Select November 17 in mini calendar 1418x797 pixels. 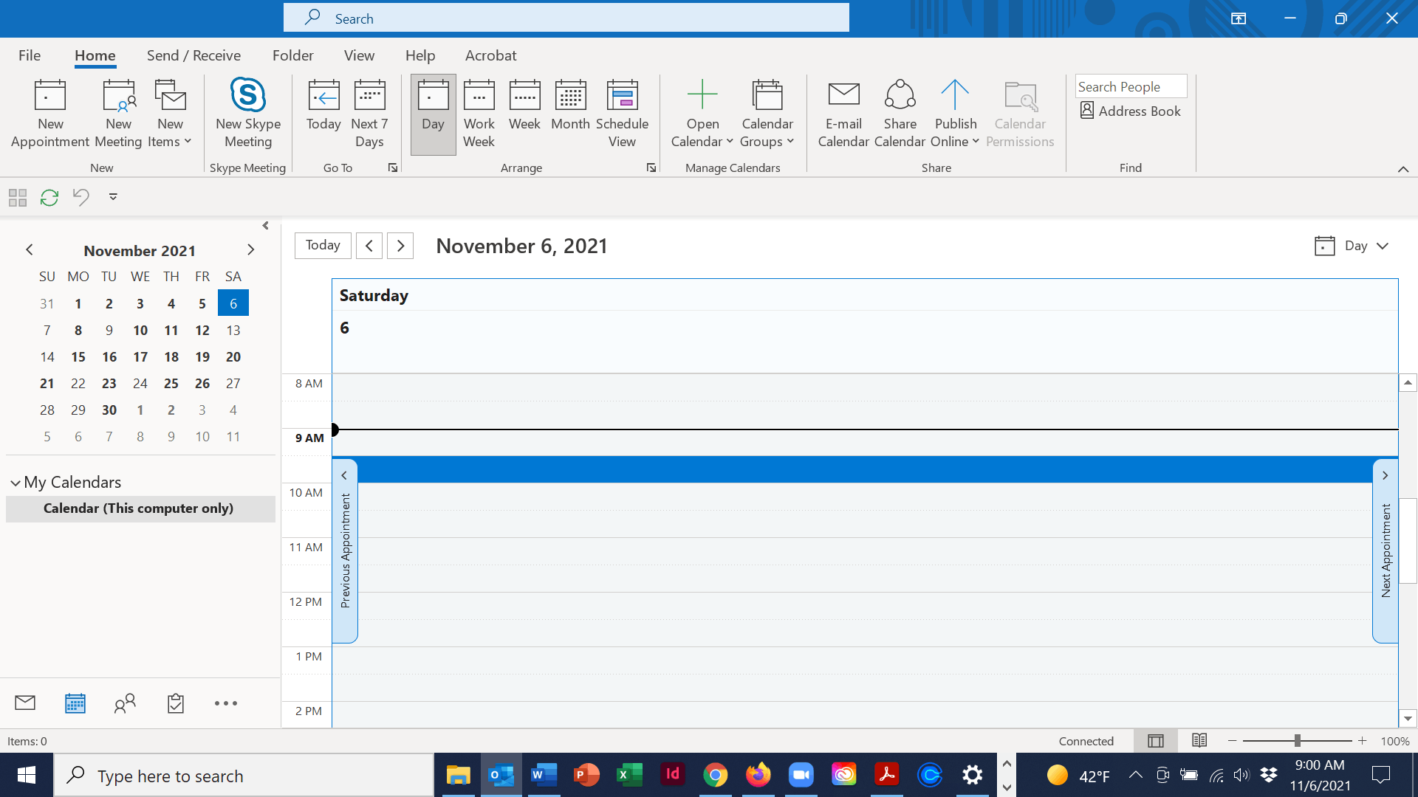tap(140, 357)
